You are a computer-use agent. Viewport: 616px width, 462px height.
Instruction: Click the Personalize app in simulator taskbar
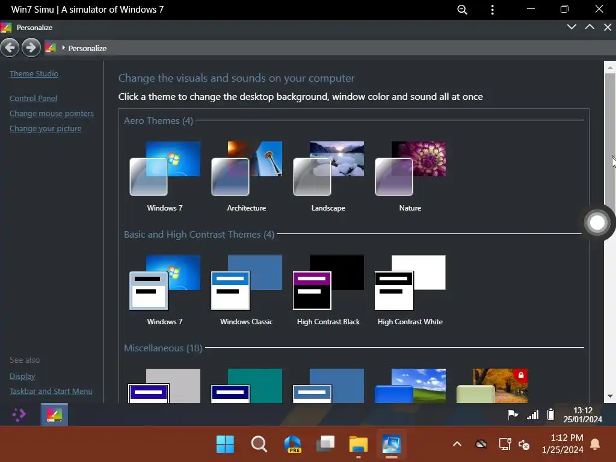[54, 414]
